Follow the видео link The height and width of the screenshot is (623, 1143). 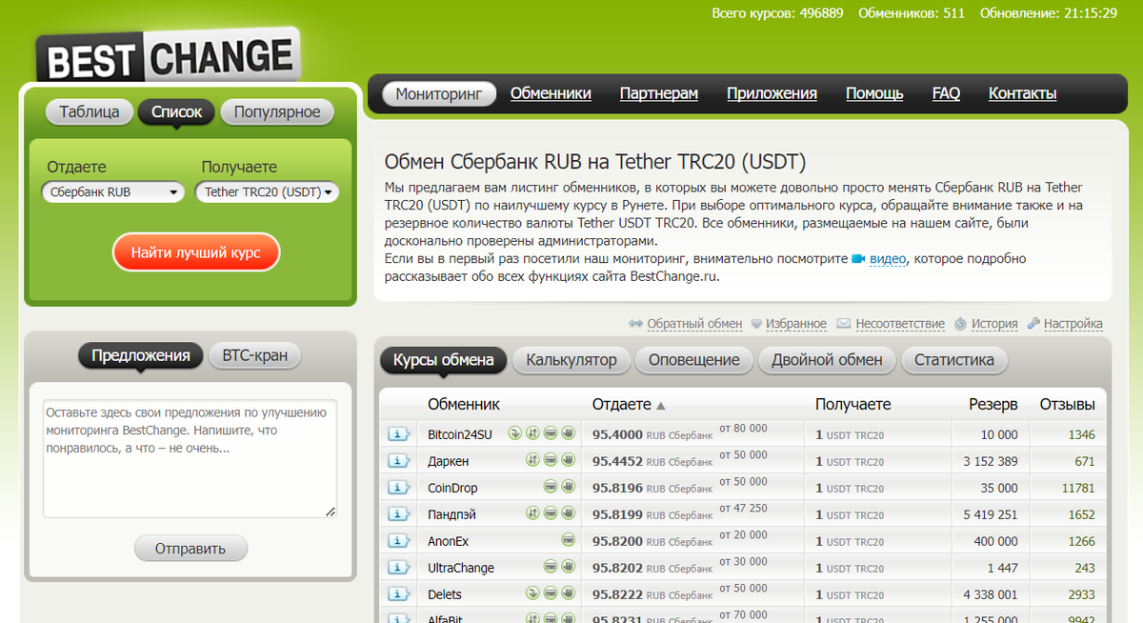[x=888, y=259]
